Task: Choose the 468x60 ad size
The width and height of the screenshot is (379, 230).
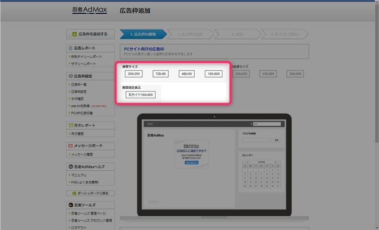Action: (187, 74)
